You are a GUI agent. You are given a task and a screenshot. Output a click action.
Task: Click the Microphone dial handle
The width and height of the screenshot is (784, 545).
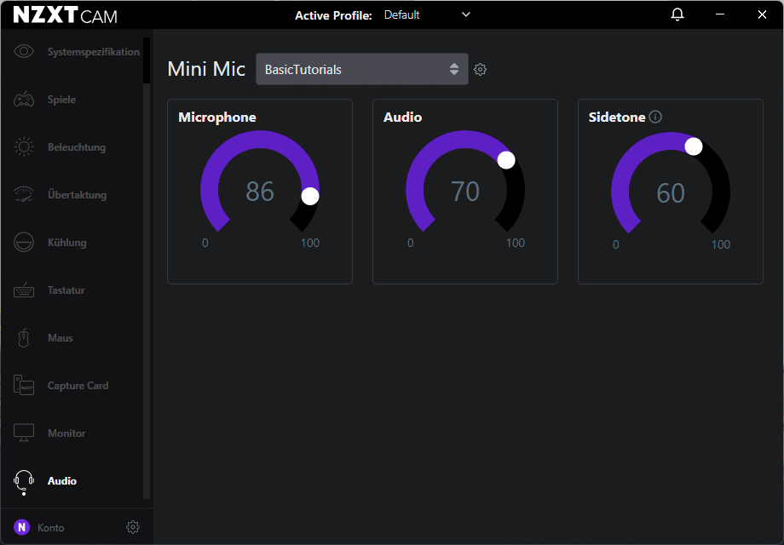click(310, 196)
